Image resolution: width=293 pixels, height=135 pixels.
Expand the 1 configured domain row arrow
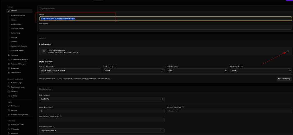click(x=288, y=51)
